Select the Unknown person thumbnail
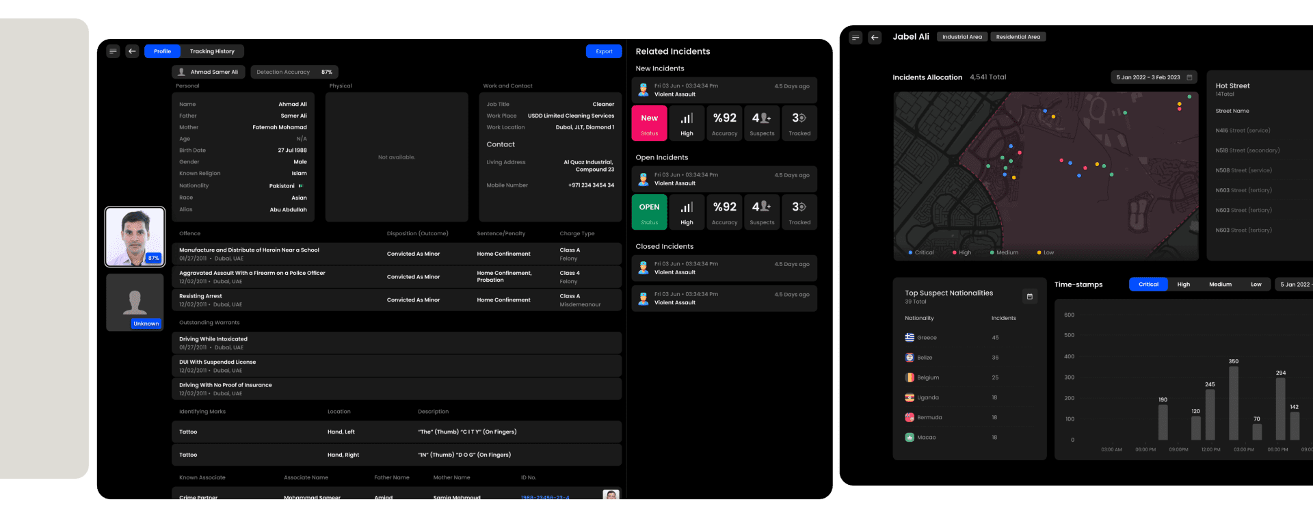1313x530 pixels. coord(135,302)
